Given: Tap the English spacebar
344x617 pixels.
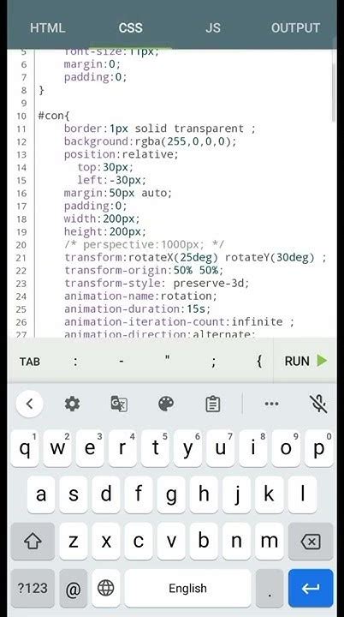Looking at the screenshot, I should tap(187, 588).
